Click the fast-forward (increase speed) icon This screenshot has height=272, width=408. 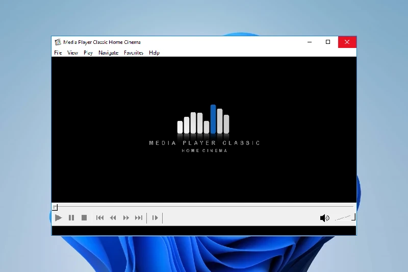coord(126,218)
